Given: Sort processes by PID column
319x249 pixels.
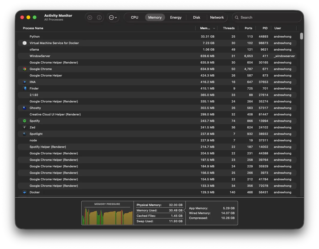Looking at the screenshot, I should pyautogui.click(x=265, y=28).
